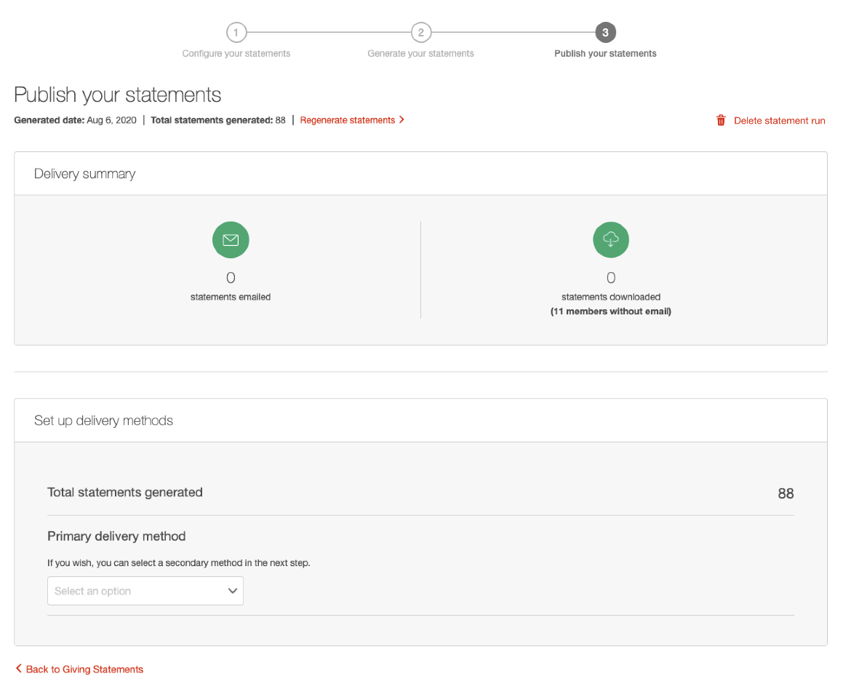The height and width of the screenshot is (692, 843).
Task: Click the red trash can icon
Action: 720,120
